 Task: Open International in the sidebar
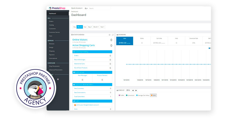53,58
